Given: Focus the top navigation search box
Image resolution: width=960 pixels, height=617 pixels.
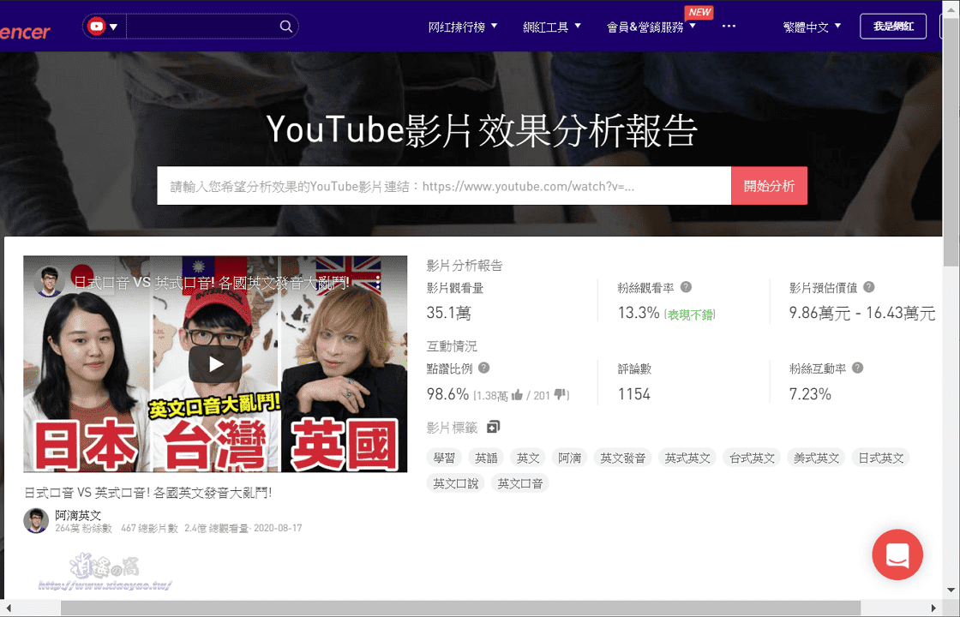Looking at the screenshot, I should click(202, 27).
